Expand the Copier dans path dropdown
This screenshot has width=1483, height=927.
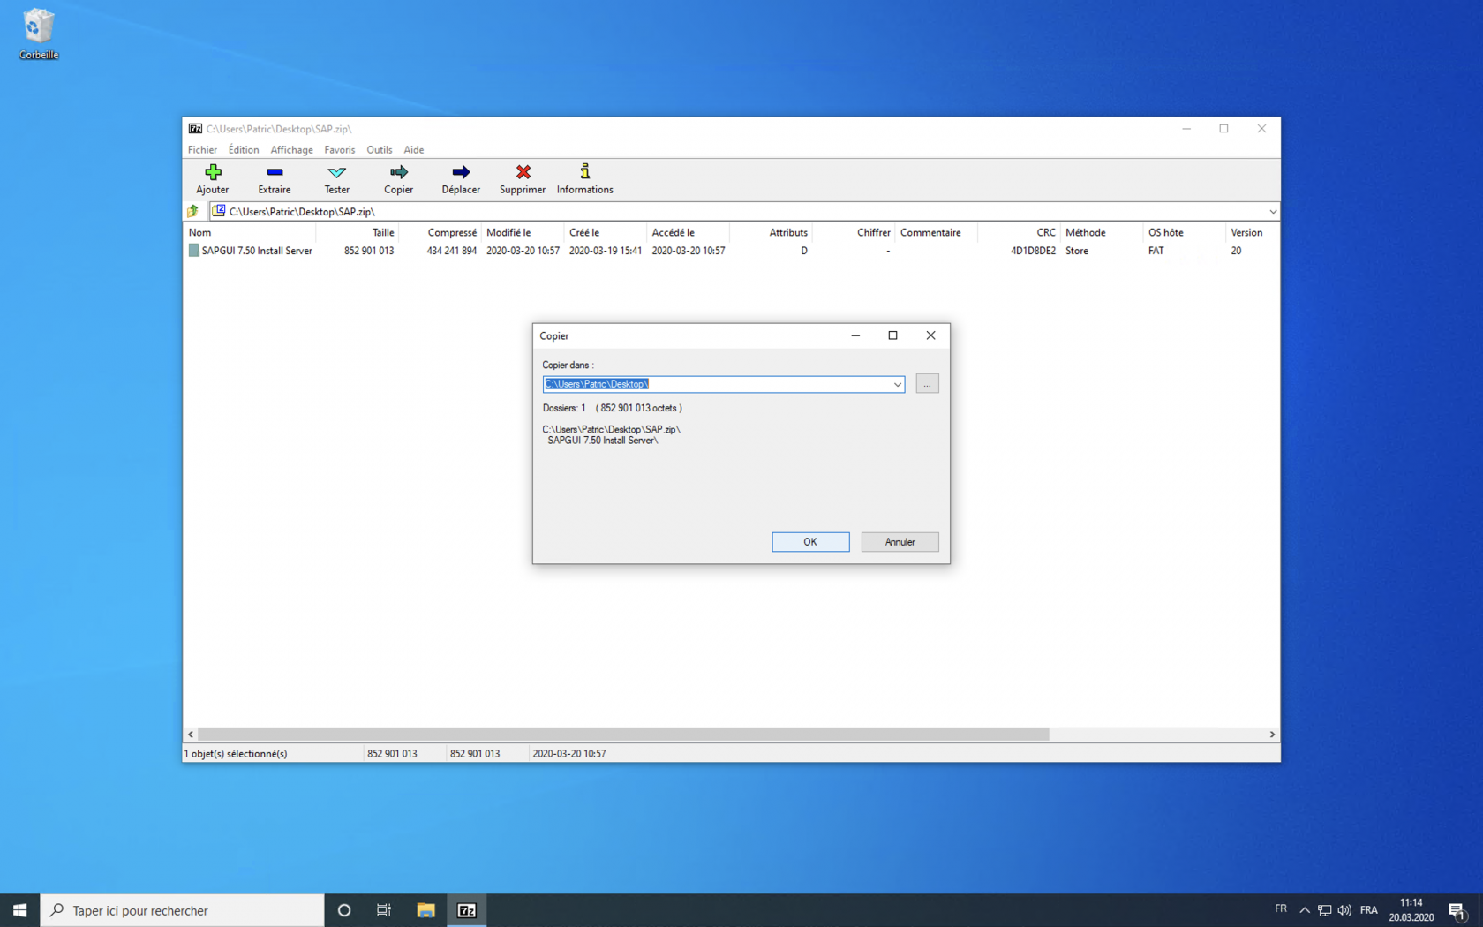[x=897, y=384]
